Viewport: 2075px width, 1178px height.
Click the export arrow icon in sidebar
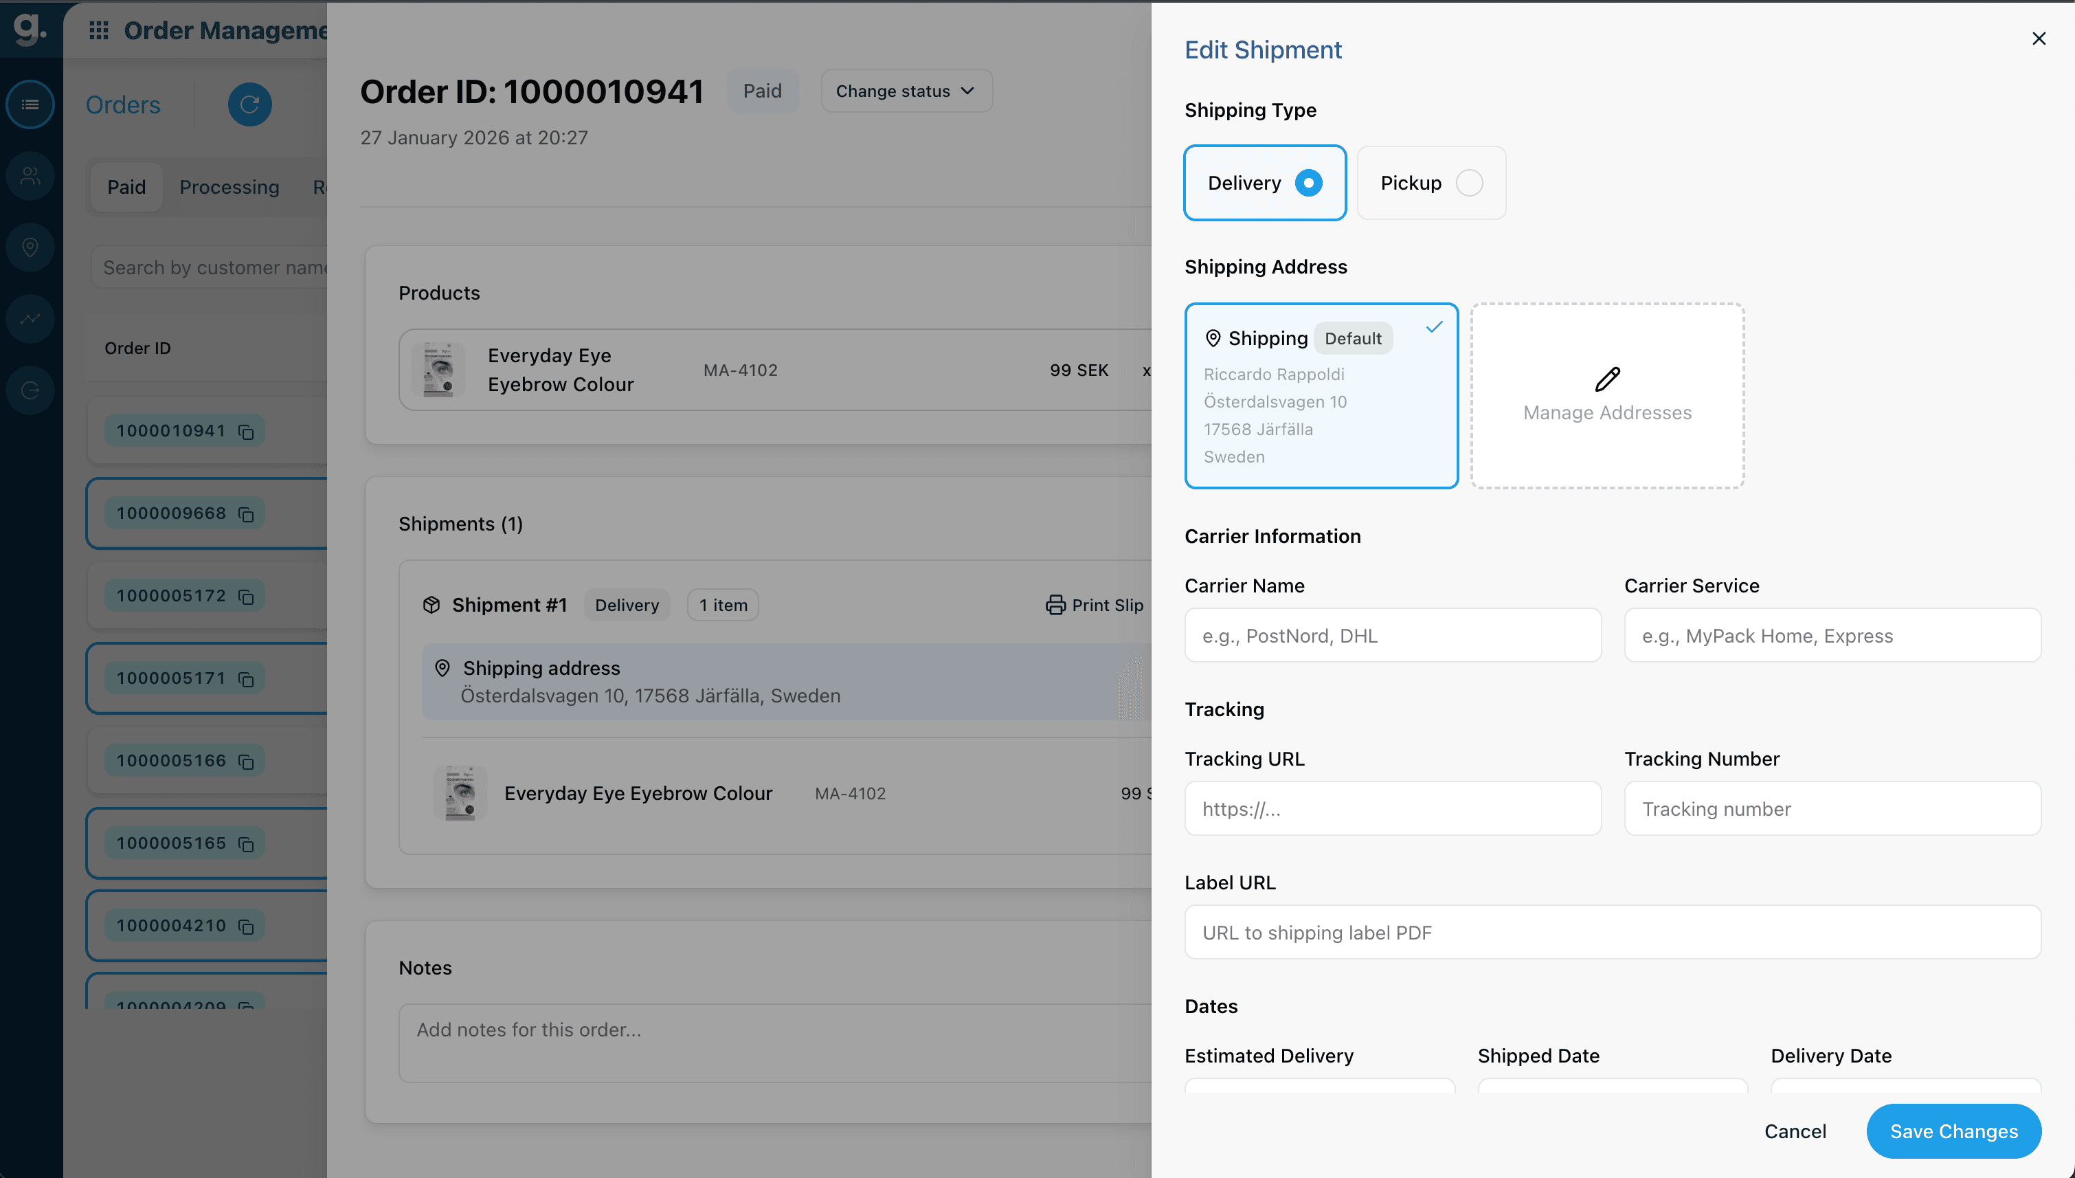click(x=30, y=389)
